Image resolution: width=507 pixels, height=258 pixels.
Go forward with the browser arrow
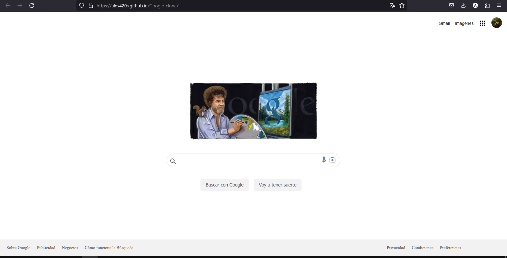point(20,6)
